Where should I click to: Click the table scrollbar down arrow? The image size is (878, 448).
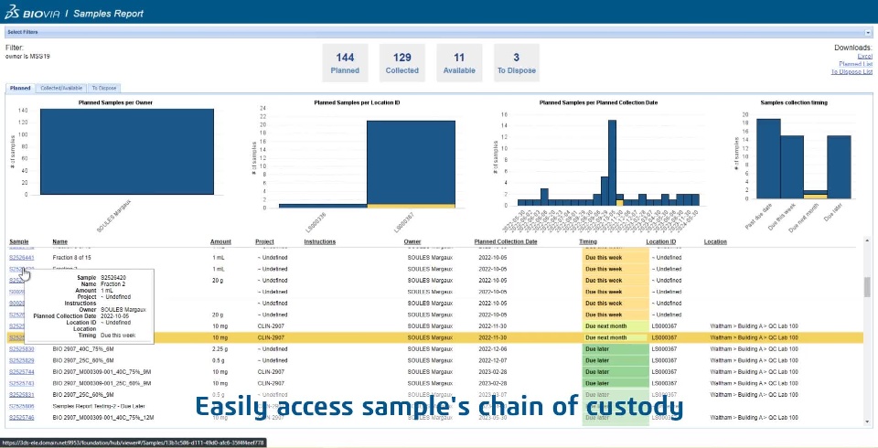[x=867, y=421]
